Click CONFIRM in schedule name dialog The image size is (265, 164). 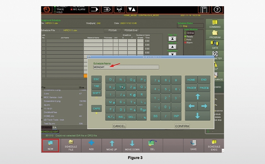tap(182, 126)
